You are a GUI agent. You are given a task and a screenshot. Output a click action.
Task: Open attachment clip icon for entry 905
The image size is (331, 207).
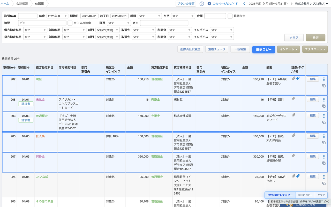click(x=294, y=135)
